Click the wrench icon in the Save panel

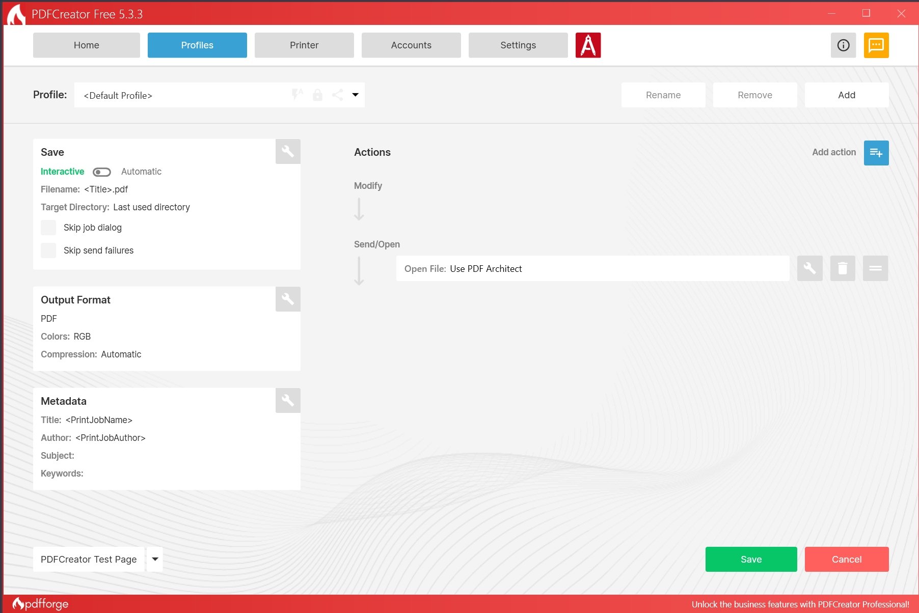pyautogui.click(x=288, y=152)
